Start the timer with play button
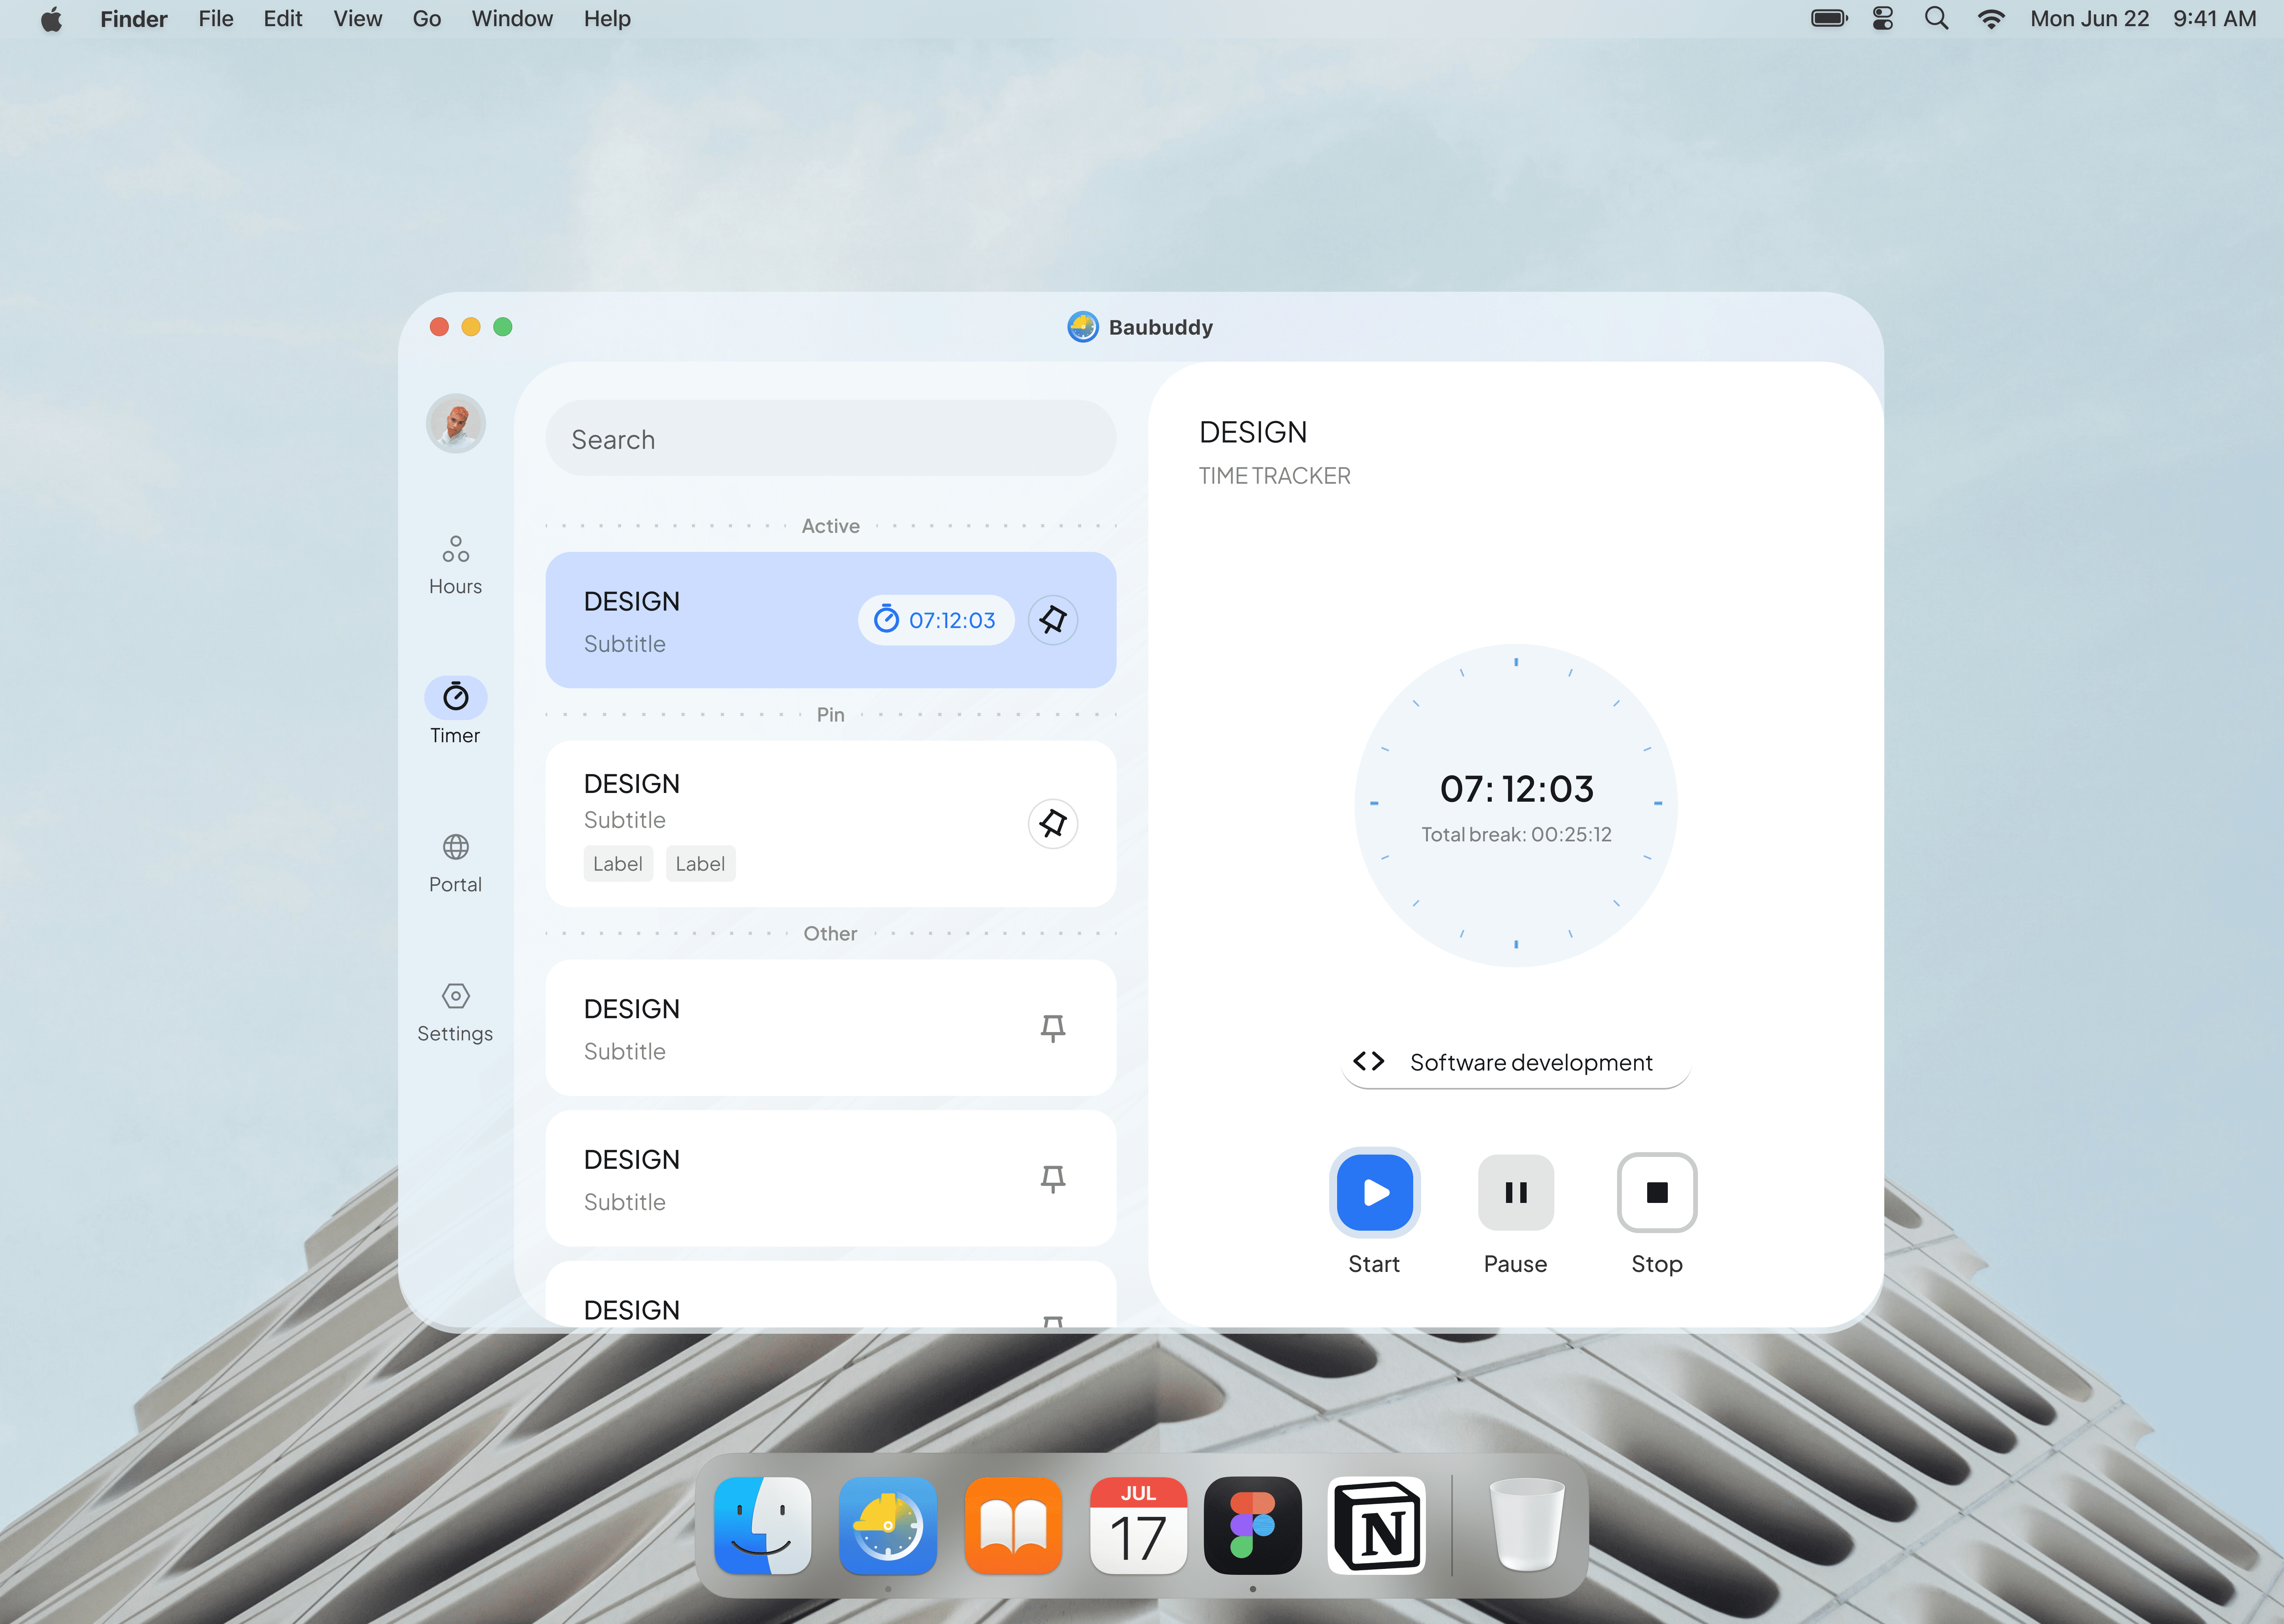Screen dimensions: 2284x1624 pos(1375,1192)
